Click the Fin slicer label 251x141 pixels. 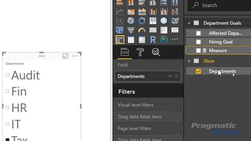coord(19,91)
